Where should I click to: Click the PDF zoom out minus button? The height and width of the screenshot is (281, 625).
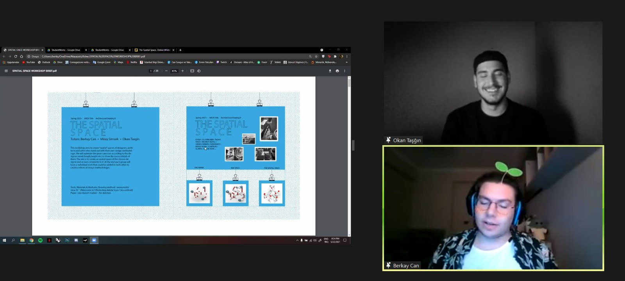pyautogui.click(x=166, y=71)
